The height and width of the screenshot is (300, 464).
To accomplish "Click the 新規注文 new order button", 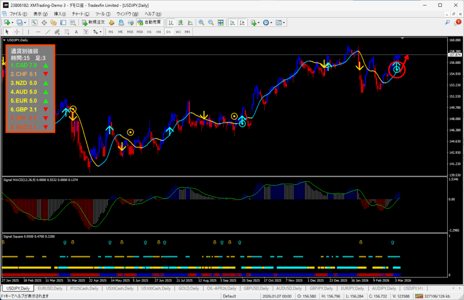I will pos(94,22).
